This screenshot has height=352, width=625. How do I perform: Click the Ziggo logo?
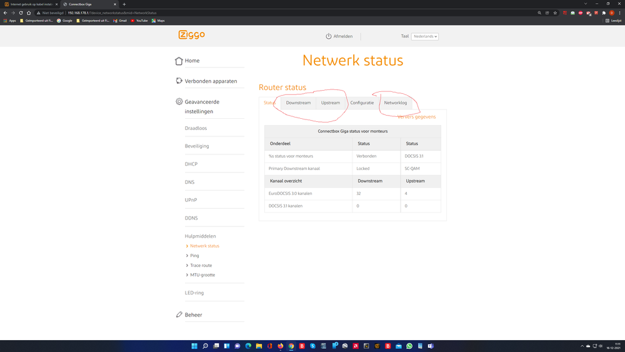191,35
